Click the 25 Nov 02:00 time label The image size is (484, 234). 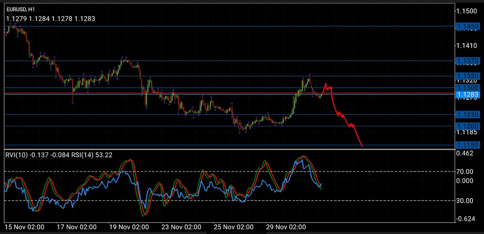[234, 227]
